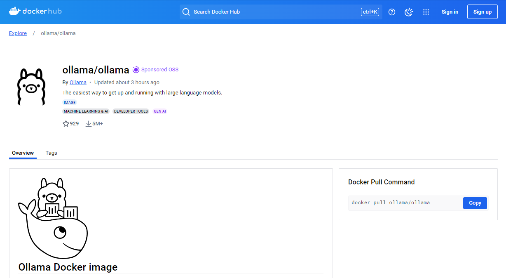Image resolution: width=506 pixels, height=278 pixels.
Task: Open the apps grid icon
Action: click(426, 12)
